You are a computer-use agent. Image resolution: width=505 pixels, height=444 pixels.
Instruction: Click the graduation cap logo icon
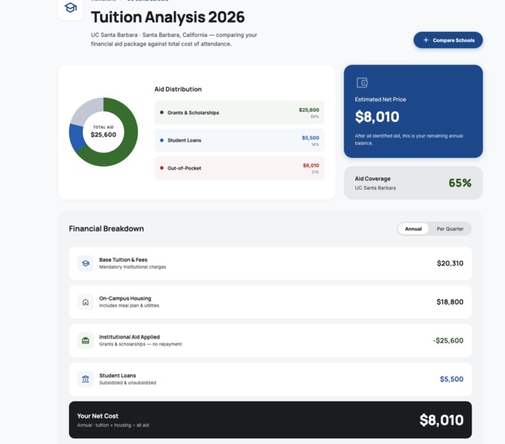[x=71, y=8]
